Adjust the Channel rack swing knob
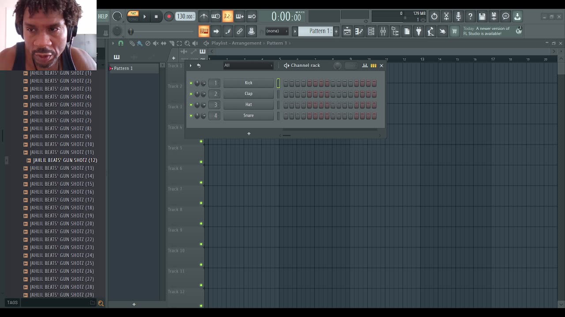The height and width of the screenshot is (317, 565). pyautogui.click(x=337, y=66)
